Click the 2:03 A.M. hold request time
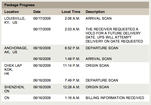The image size is (151, 105). point(72,29)
